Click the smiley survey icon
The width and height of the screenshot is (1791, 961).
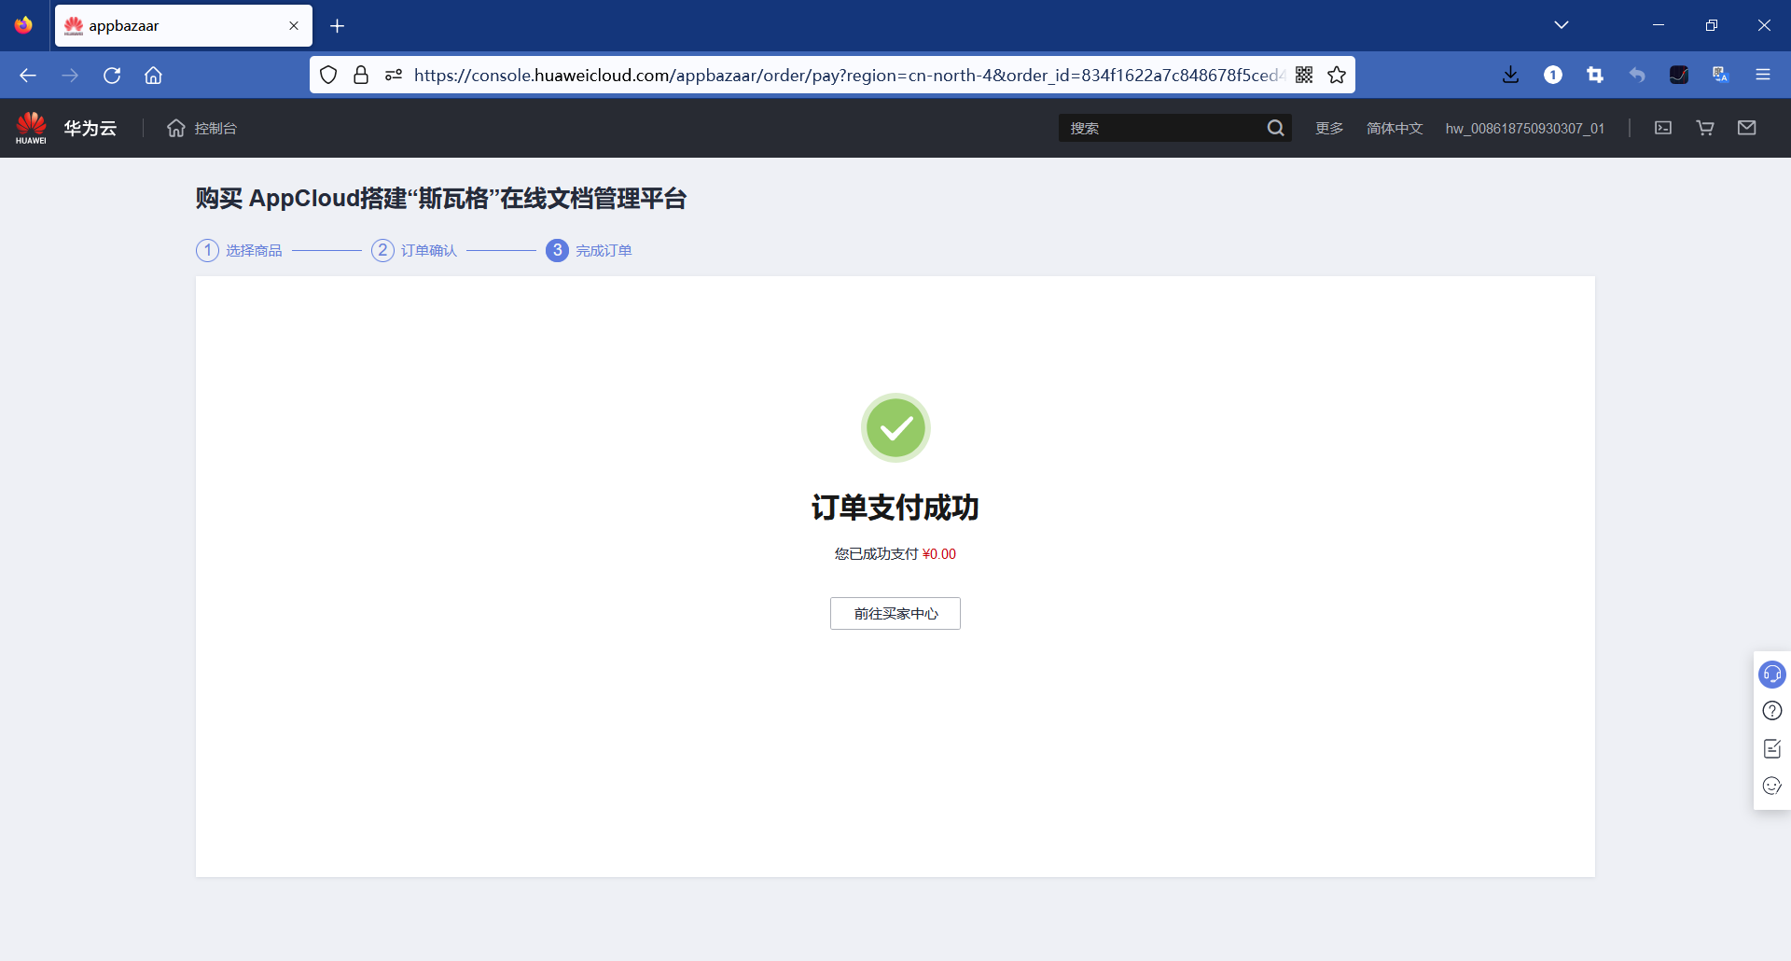pyautogui.click(x=1772, y=786)
